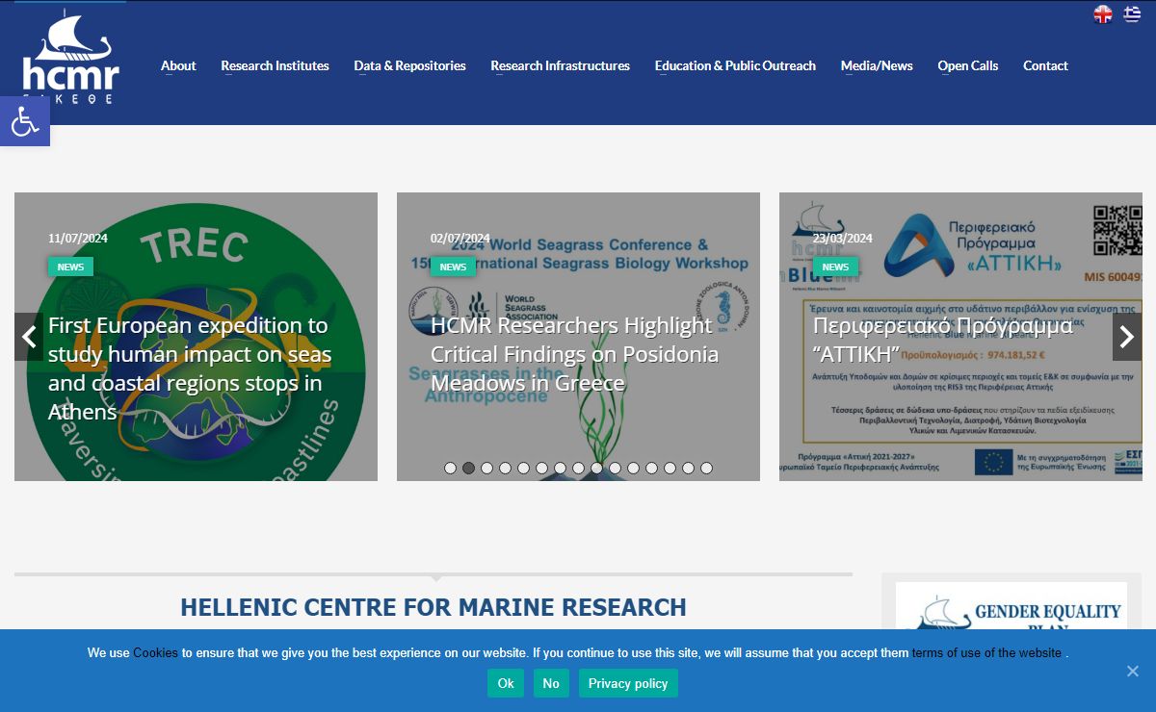Open the terms of use of the website link
1156x712 pixels.
tap(986, 652)
